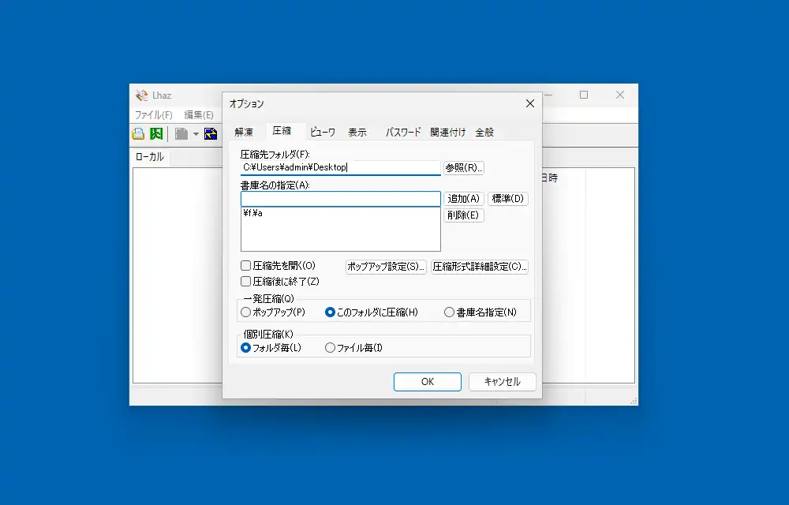The image size is (789, 505).
Task: Click the 書庫名の指定 text field
Action: tap(340, 199)
